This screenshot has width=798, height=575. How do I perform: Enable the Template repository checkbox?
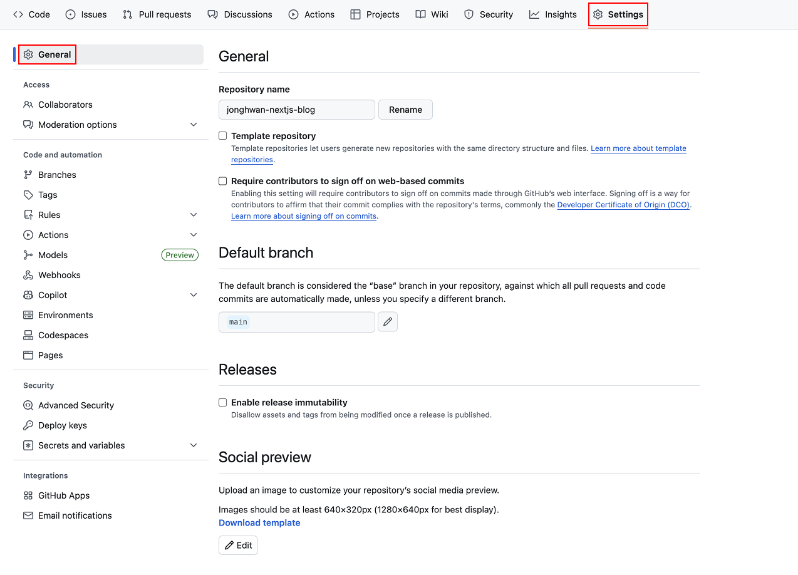(x=223, y=136)
